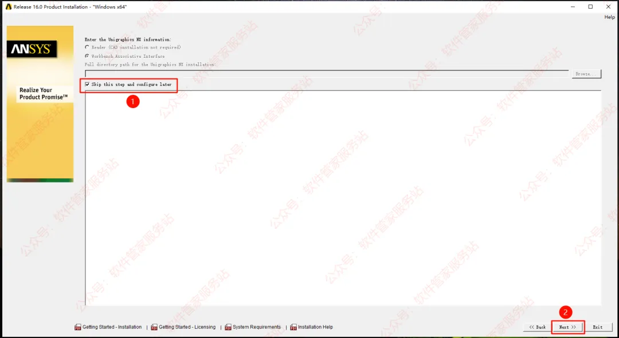Go back with the << Back button
This screenshot has width=619, height=338.
click(x=537, y=327)
